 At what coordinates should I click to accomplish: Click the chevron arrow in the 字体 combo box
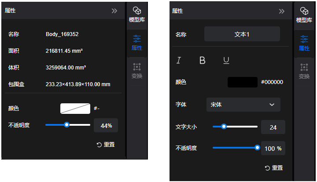click(272, 105)
